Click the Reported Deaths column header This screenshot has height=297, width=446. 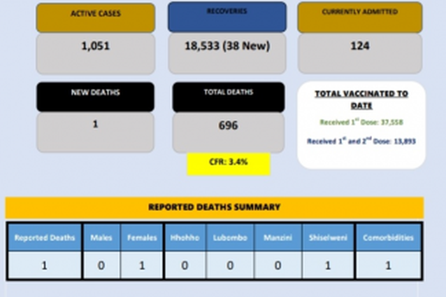coord(45,238)
